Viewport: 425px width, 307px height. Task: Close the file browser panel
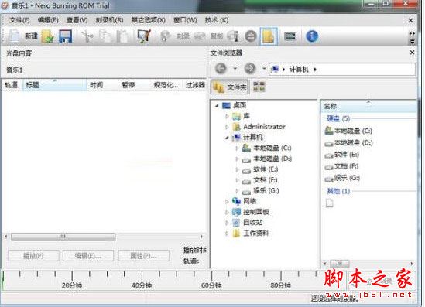[x=412, y=53]
